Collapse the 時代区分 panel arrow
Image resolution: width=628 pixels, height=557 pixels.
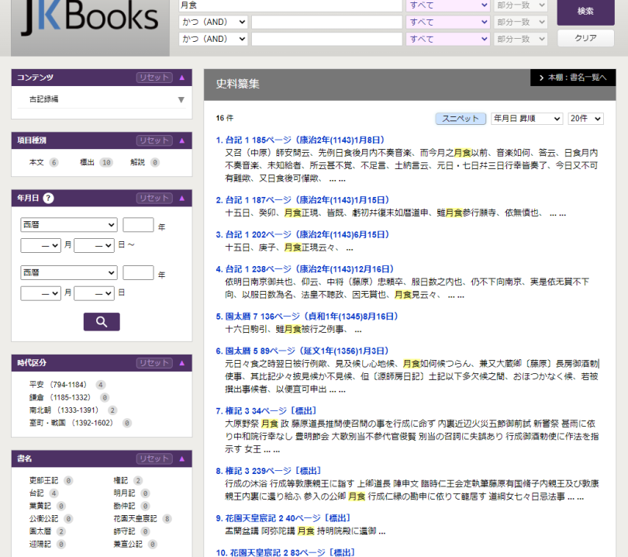(x=182, y=362)
